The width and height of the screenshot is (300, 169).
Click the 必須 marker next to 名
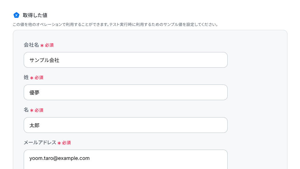tap(39, 110)
